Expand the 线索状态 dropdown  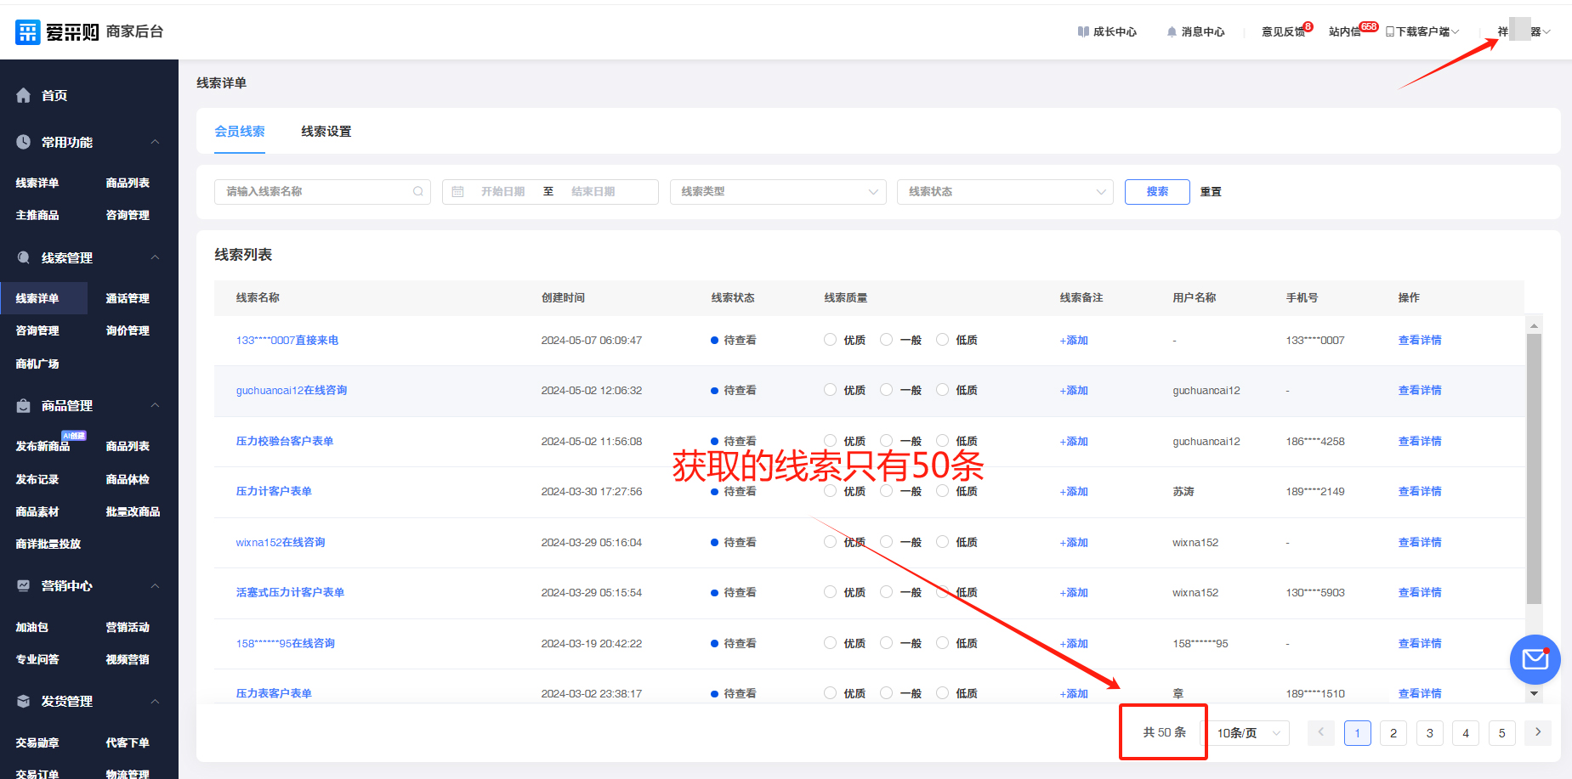pos(1004,192)
